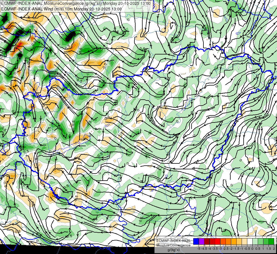Select pale peach swatch (-1 to -0.5)
This screenshot has height=254, width=277.
pos(244,242)
